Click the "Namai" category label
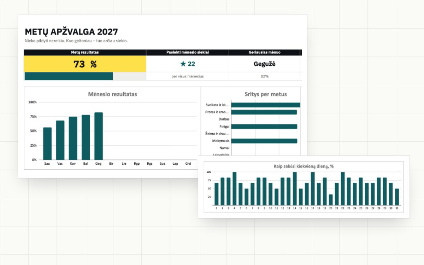The image size is (424, 265). point(224,148)
